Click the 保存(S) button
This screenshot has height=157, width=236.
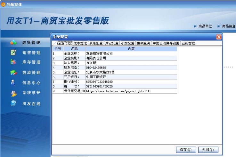pyautogui.click(x=186, y=150)
